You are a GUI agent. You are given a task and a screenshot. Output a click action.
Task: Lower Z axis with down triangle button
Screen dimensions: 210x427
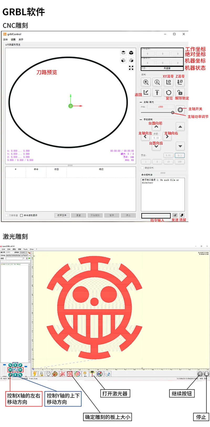[x=180, y=146]
